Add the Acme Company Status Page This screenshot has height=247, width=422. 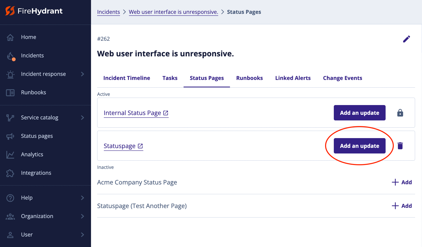[x=402, y=182]
